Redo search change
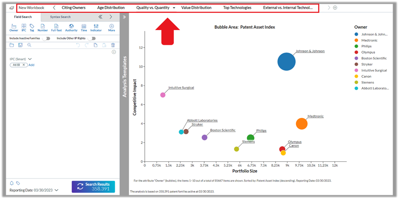The height and width of the screenshot is (199, 399). pyautogui.click(x=87, y=45)
